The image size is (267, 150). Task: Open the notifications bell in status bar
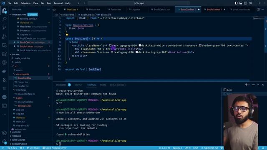point(263,148)
